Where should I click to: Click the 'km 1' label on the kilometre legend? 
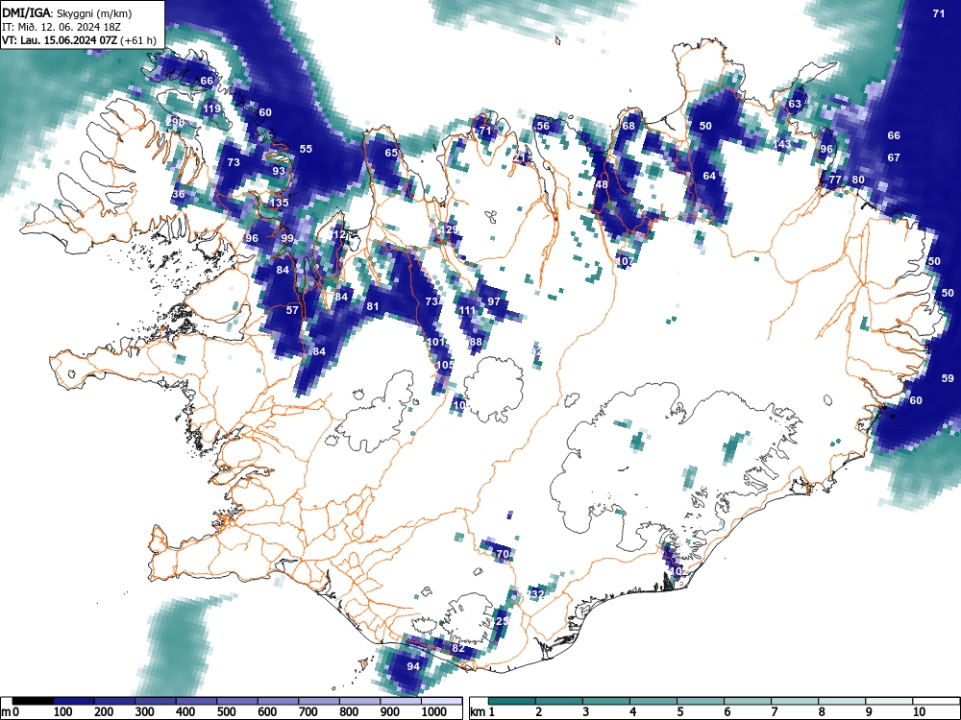(481, 711)
